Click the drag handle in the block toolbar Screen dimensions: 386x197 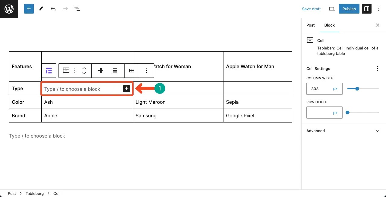click(x=75, y=70)
